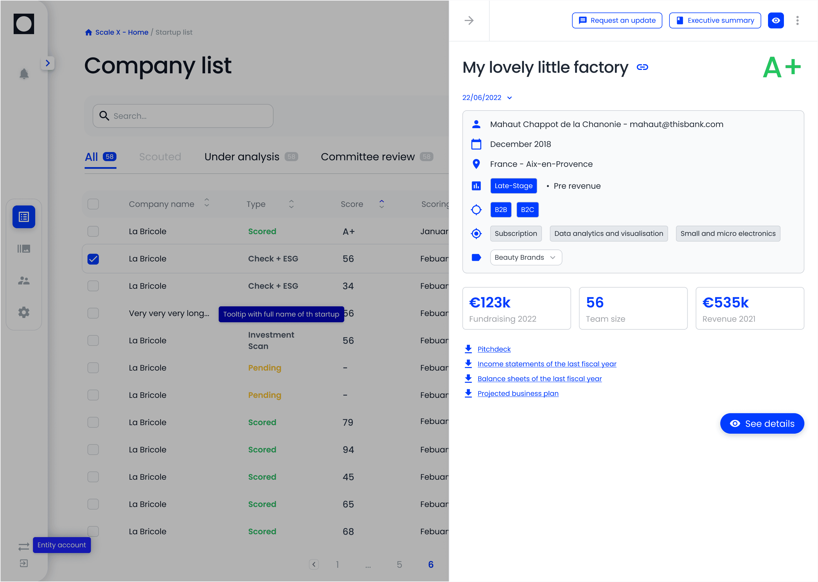
Task: Click the link icon next to company title
Action: coord(642,67)
